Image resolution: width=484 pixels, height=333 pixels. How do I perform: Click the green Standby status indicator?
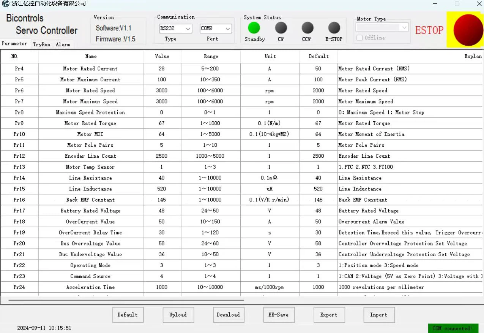(x=254, y=28)
